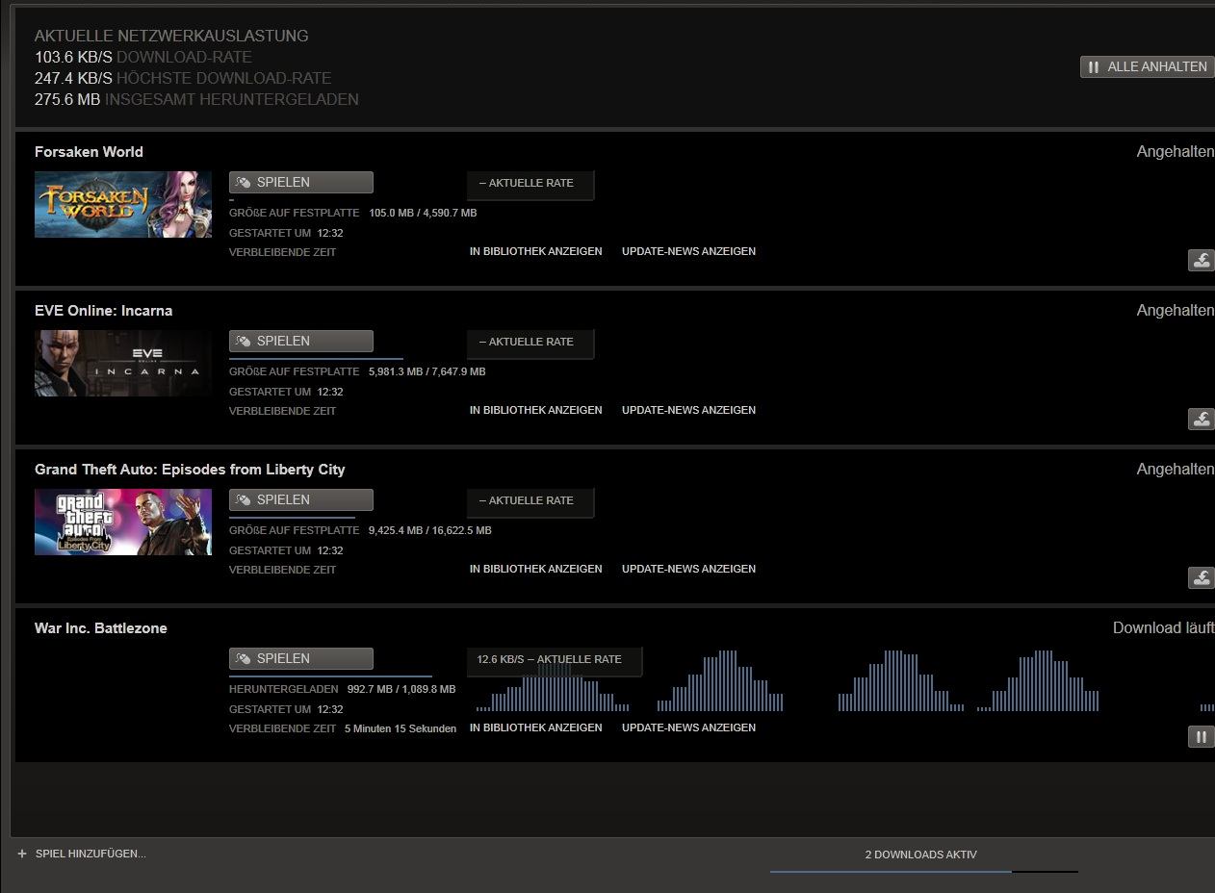The image size is (1215, 893).
Task: Click Spielen for EVE Online: Incarna
Action: [x=300, y=341]
